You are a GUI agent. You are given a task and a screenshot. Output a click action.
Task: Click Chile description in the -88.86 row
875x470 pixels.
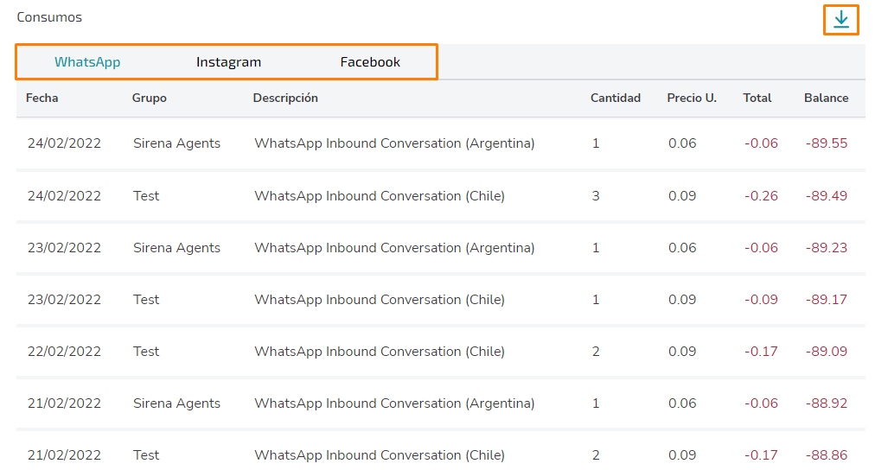click(380, 455)
